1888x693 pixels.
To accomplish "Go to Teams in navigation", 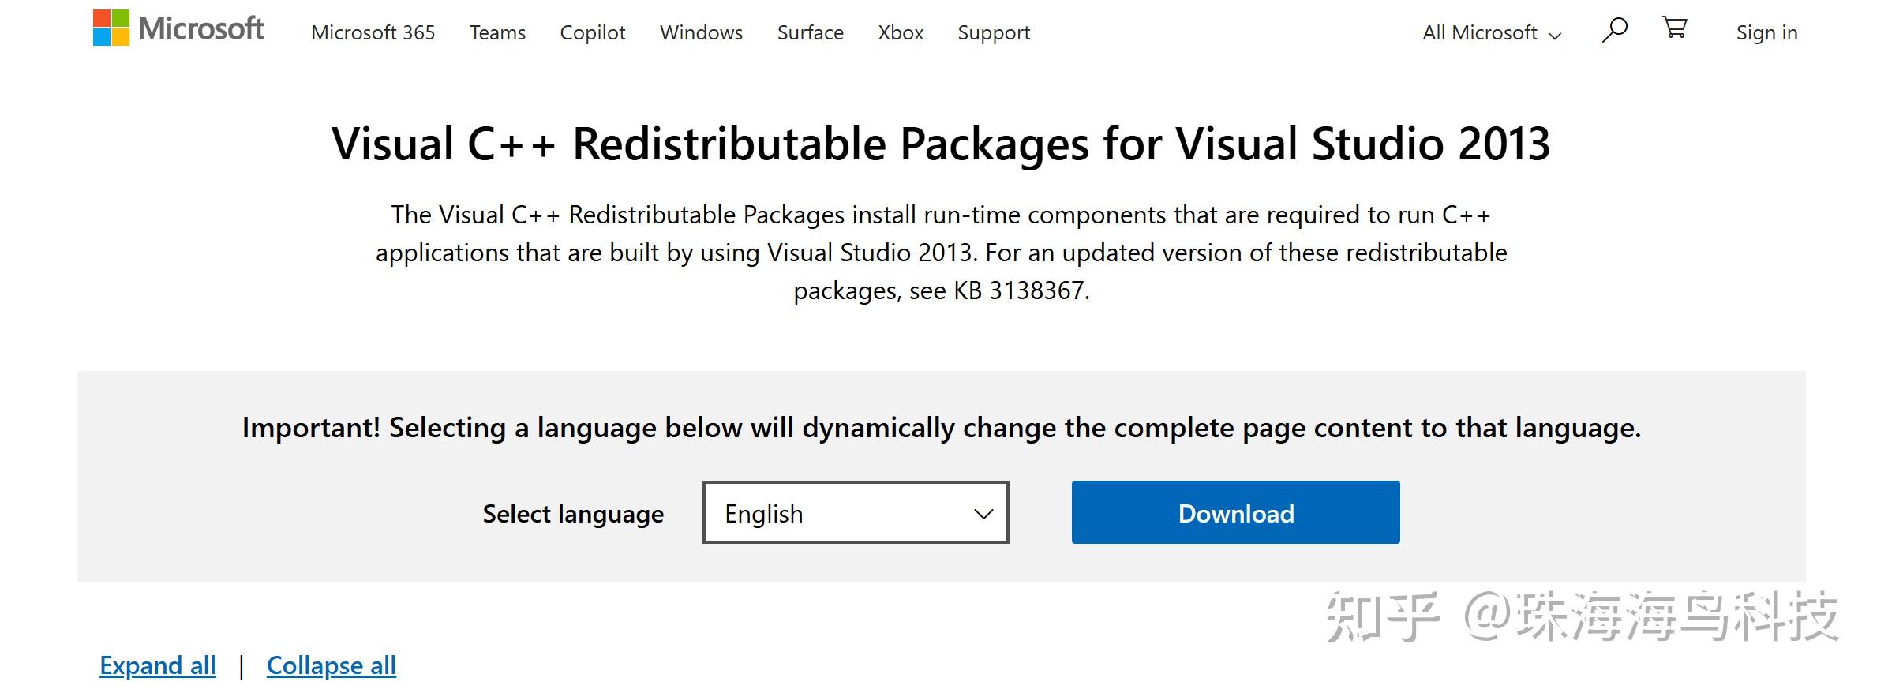I will (497, 33).
